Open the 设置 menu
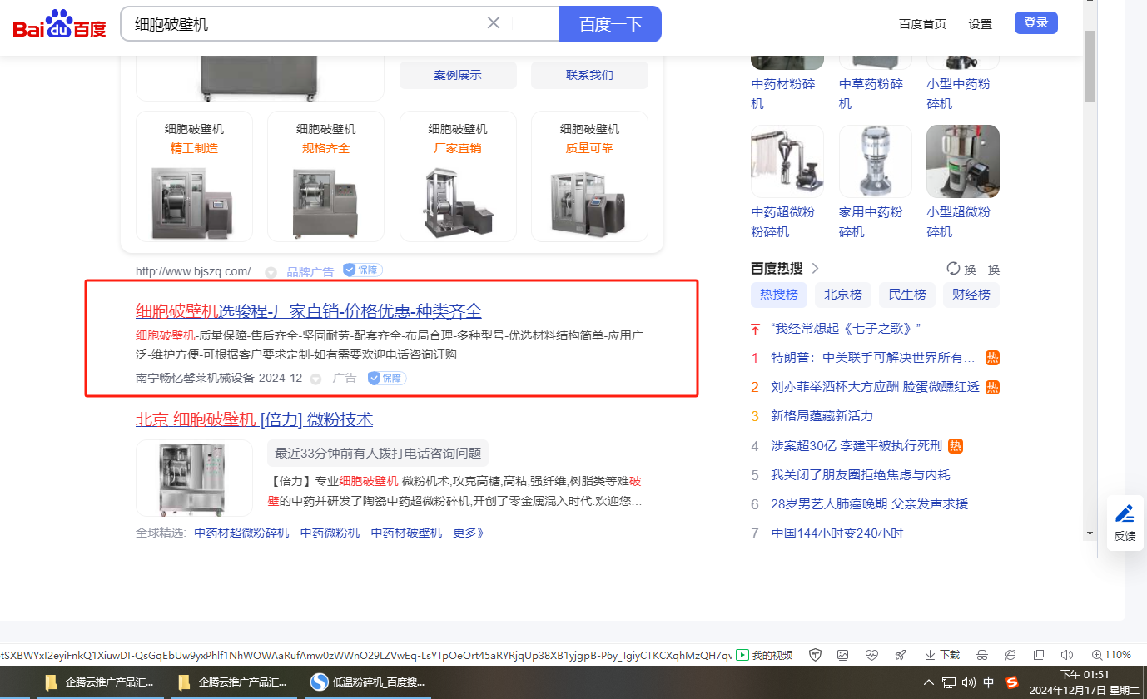The height and width of the screenshot is (699, 1147). (x=981, y=24)
